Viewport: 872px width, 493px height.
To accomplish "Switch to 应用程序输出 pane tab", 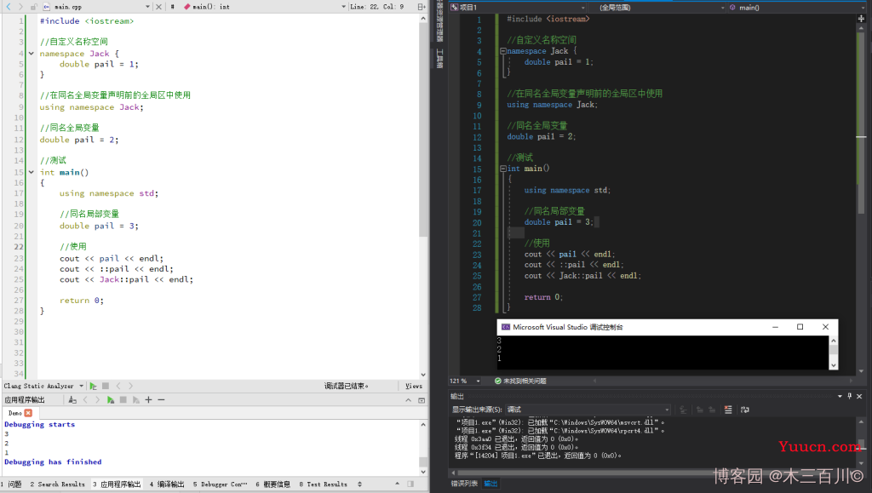I will point(117,484).
